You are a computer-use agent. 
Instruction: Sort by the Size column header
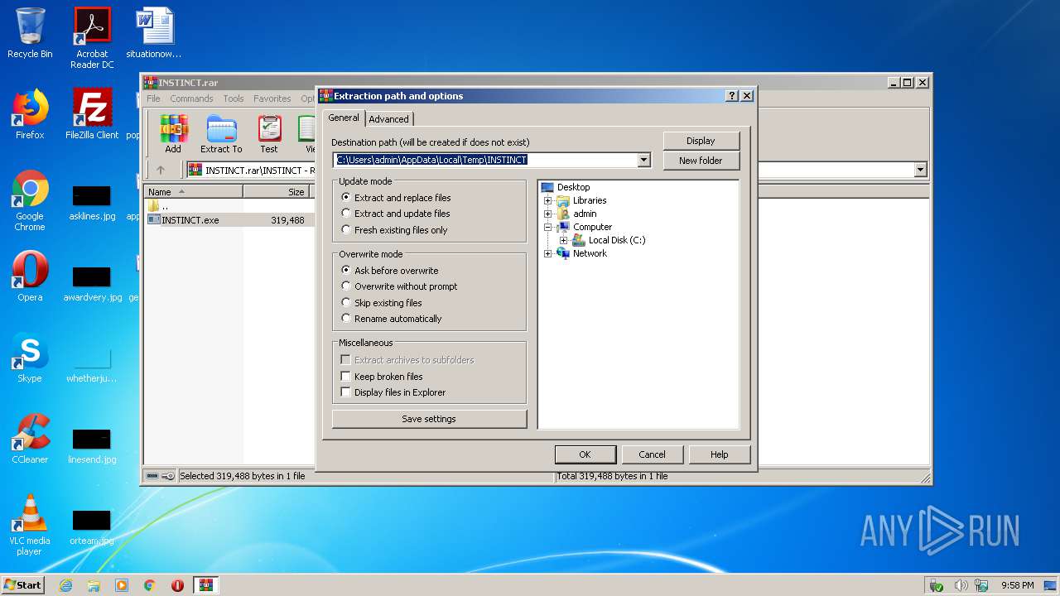coord(276,191)
